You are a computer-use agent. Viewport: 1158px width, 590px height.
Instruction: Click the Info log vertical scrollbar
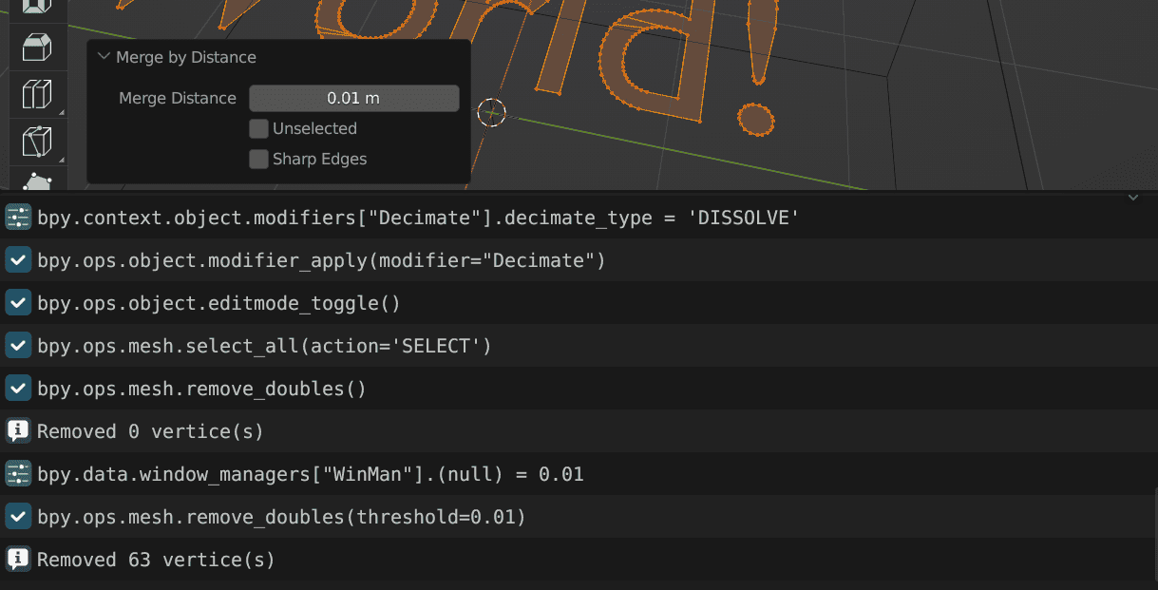1154,534
